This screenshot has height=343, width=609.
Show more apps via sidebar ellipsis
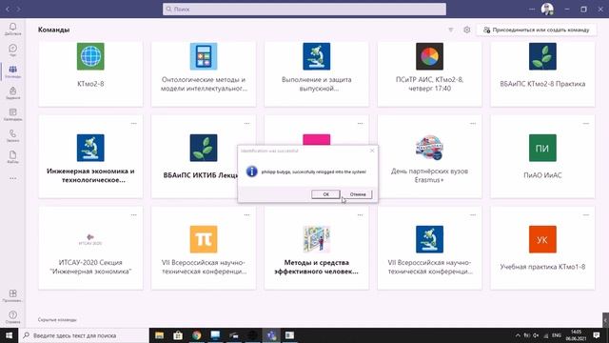coord(12,178)
